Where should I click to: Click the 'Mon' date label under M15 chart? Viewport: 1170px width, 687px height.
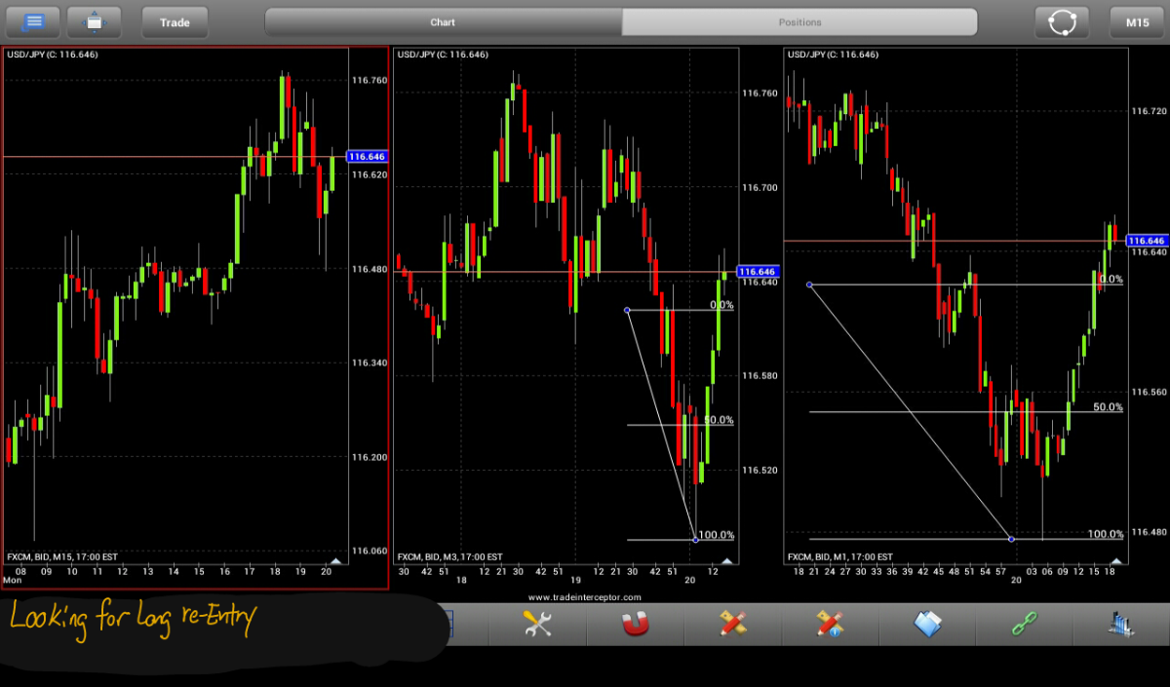[12, 580]
